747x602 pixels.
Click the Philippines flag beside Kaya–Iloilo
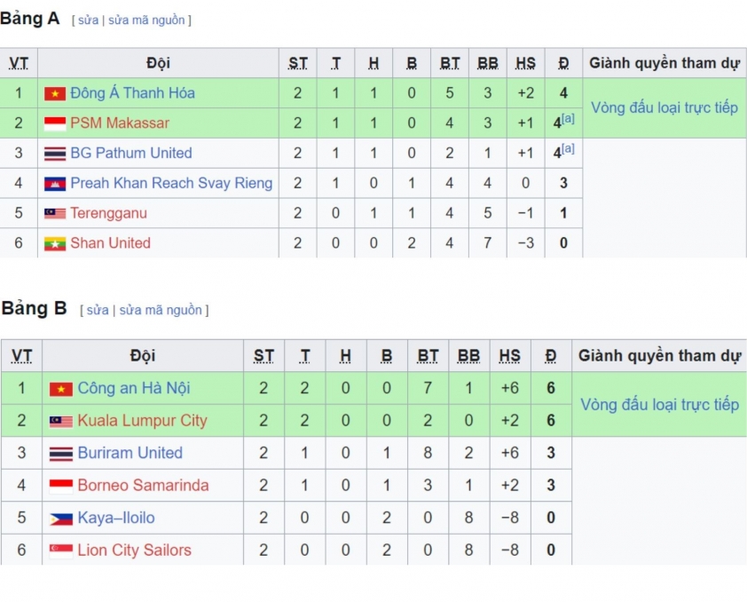[61, 519]
